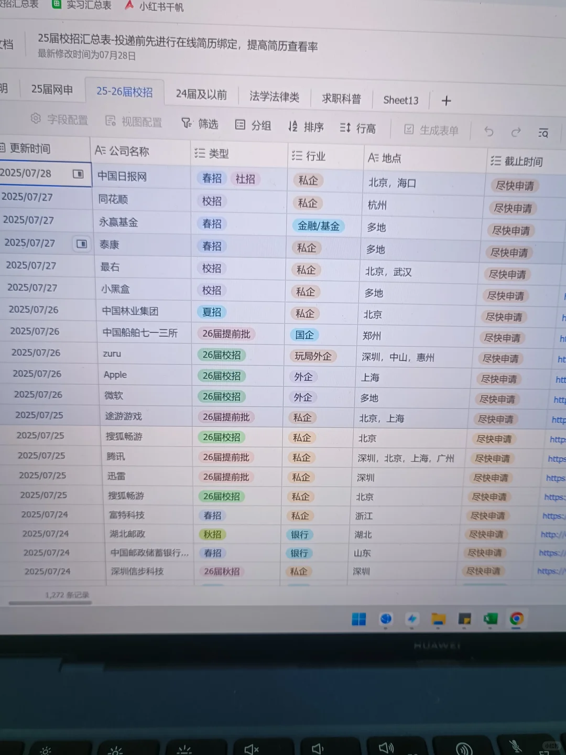Select 最右 company cell
566x755 pixels.
pos(144,267)
